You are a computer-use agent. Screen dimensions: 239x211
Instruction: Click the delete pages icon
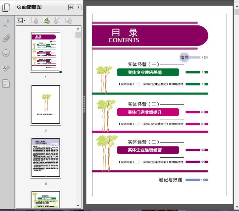click(35, 20)
